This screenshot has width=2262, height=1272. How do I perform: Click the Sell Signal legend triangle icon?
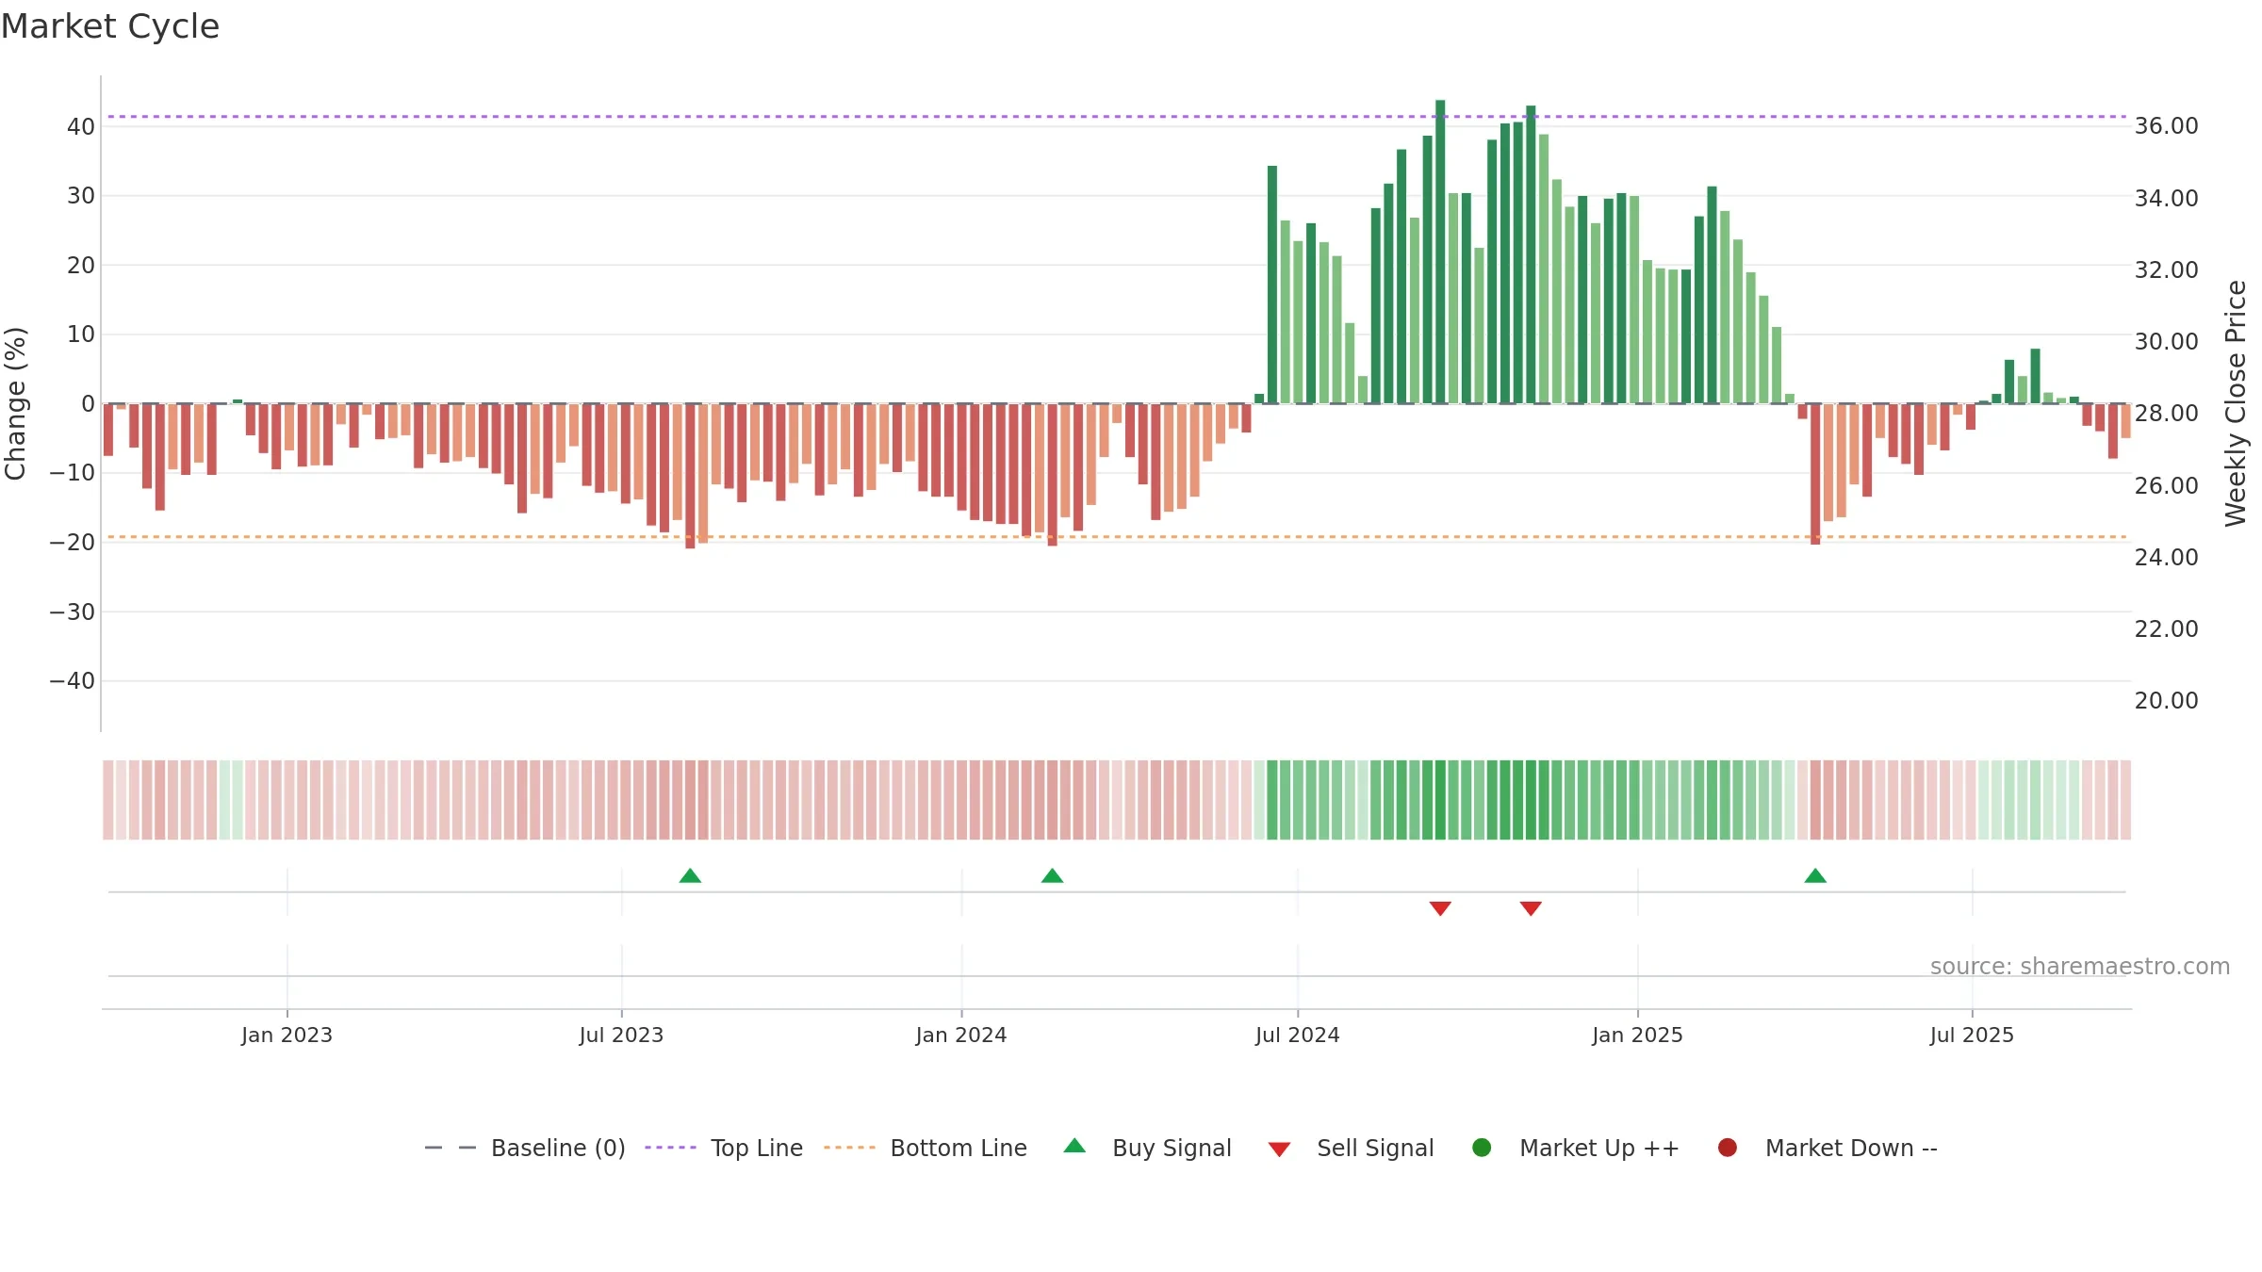tap(1279, 1150)
